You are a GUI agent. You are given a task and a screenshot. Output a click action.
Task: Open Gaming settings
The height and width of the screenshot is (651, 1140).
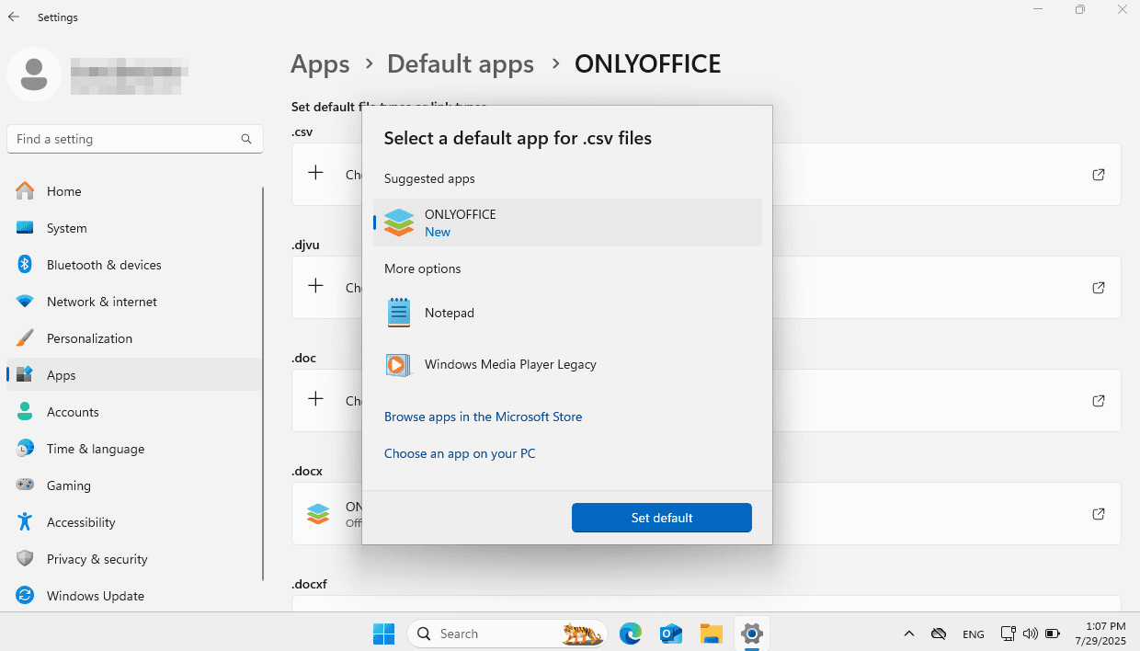point(134,485)
